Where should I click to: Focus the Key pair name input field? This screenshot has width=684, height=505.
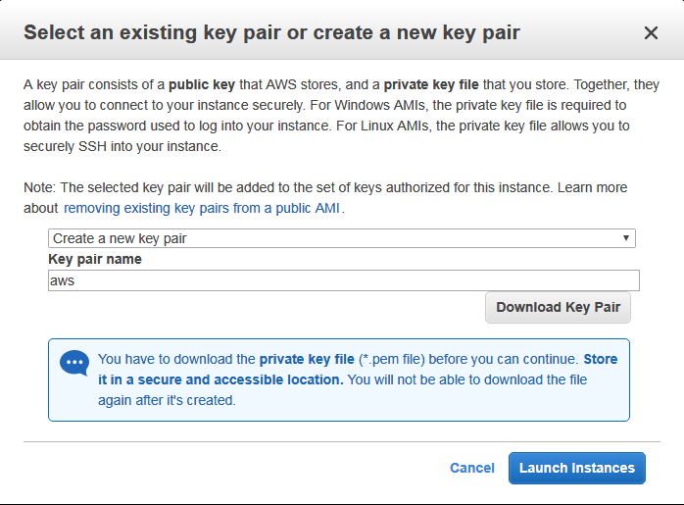(x=343, y=280)
